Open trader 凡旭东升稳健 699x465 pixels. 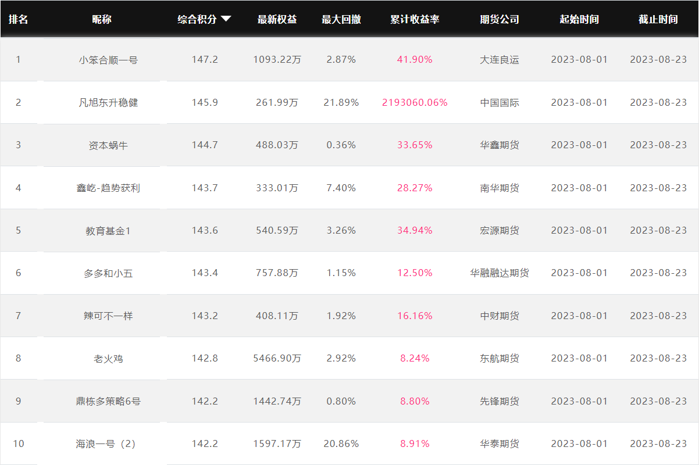click(x=108, y=102)
